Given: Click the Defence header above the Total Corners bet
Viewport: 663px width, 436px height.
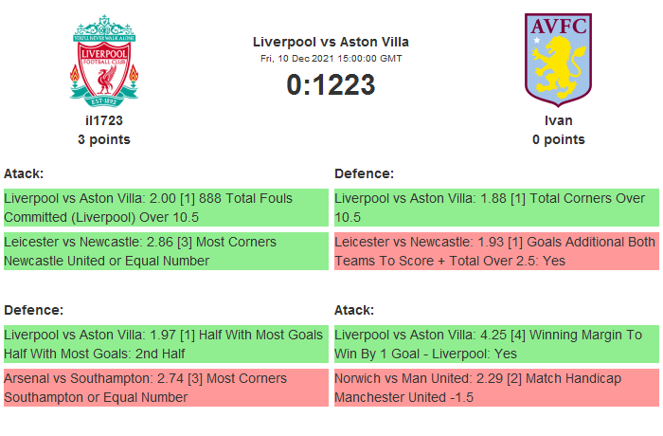Looking at the screenshot, I should tap(365, 173).
